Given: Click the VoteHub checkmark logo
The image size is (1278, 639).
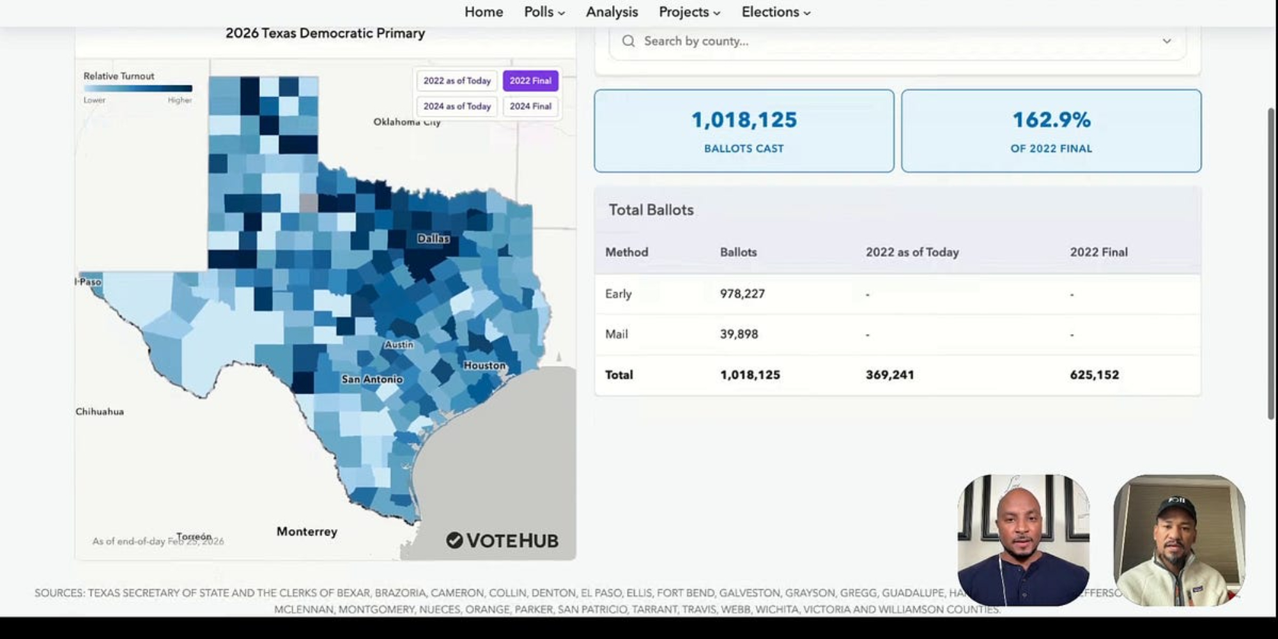Looking at the screenshot, I should [x=454, y=541].
